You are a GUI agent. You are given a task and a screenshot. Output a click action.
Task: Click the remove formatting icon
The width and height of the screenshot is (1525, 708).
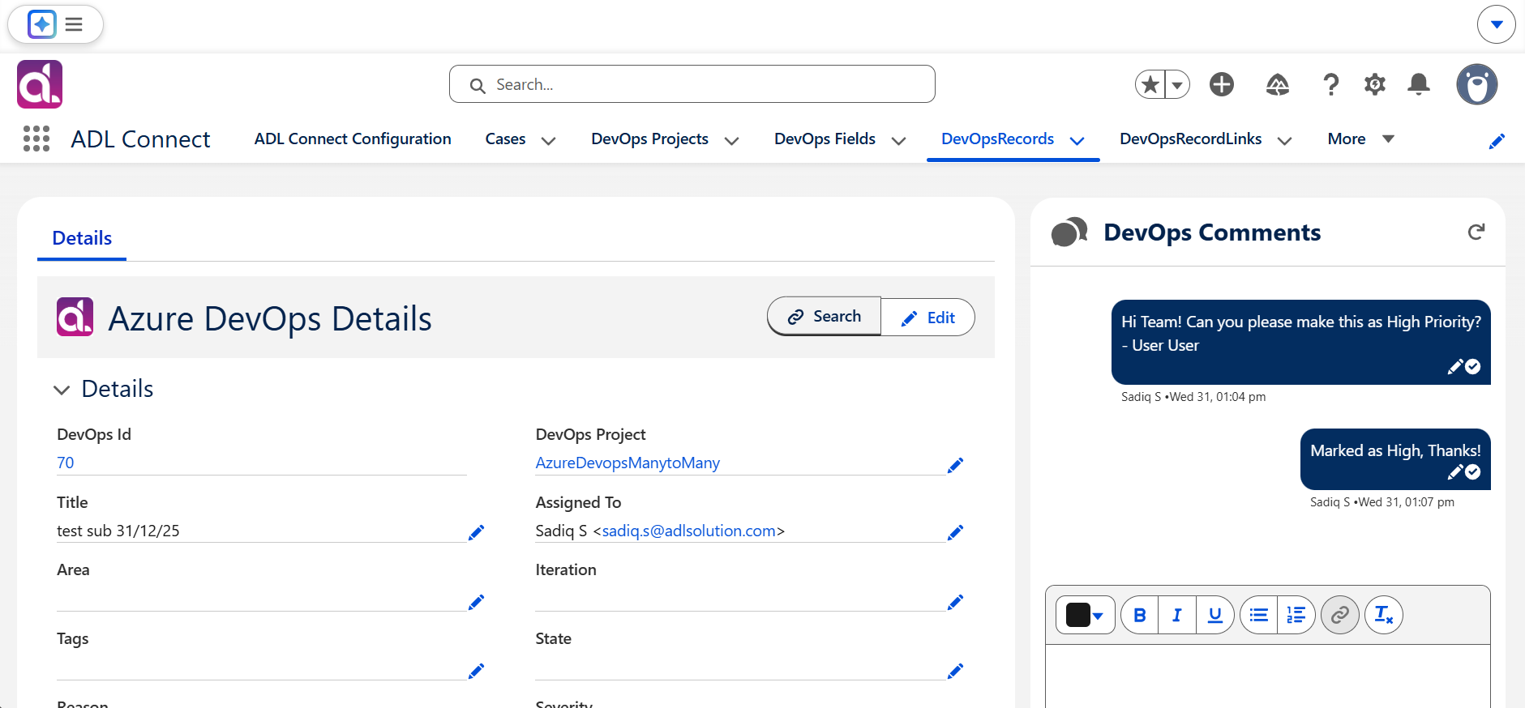pos(1383,615)
